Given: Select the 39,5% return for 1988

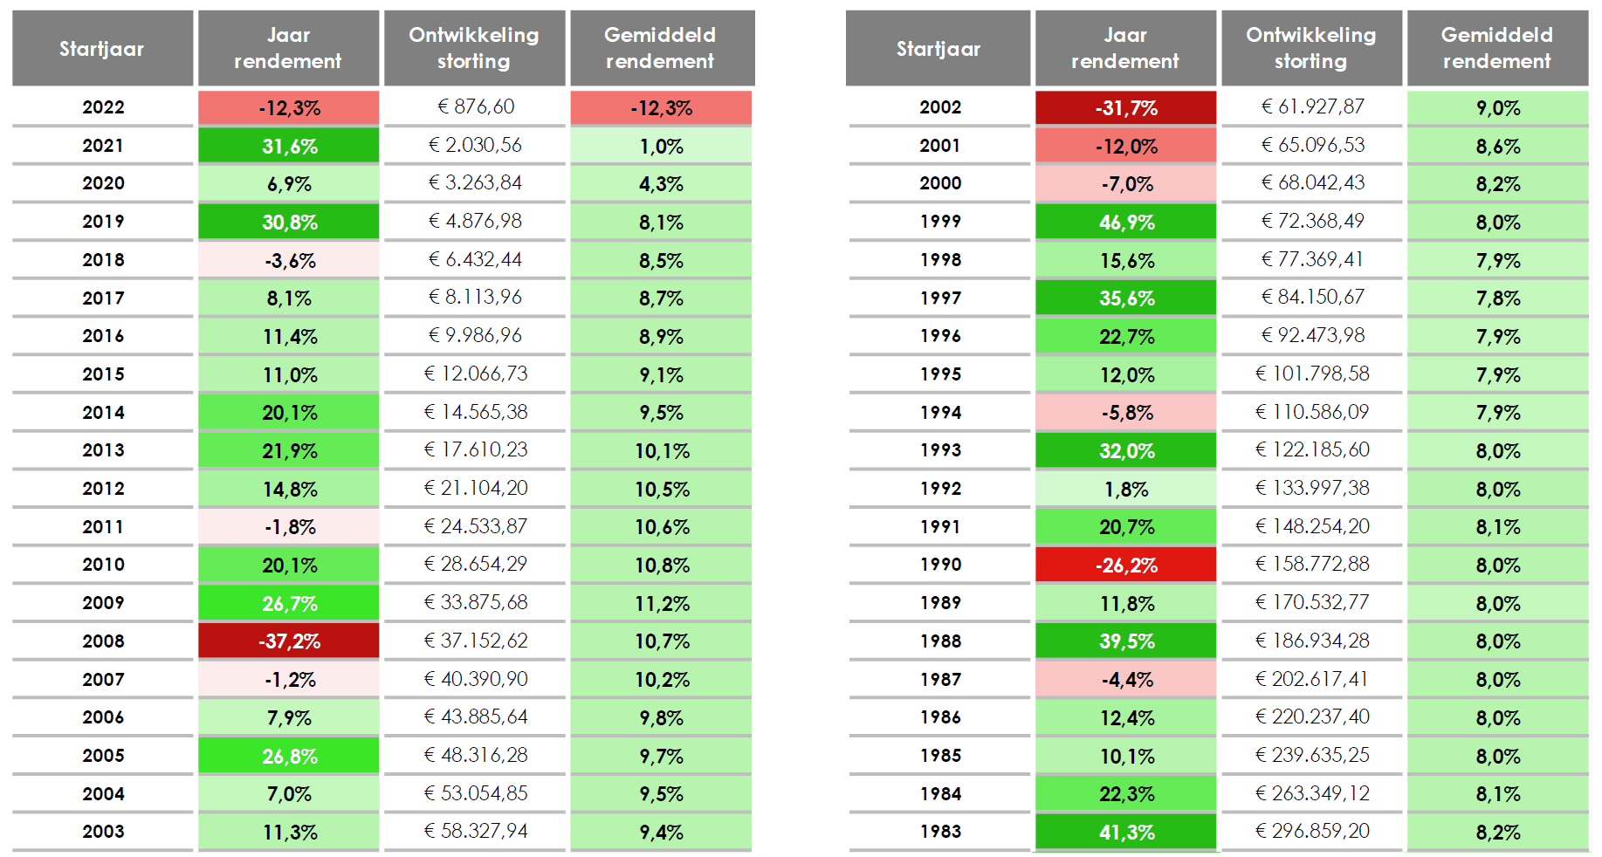Looking at the screenshot, I should pyautogui.click(x=1125, y=641).
